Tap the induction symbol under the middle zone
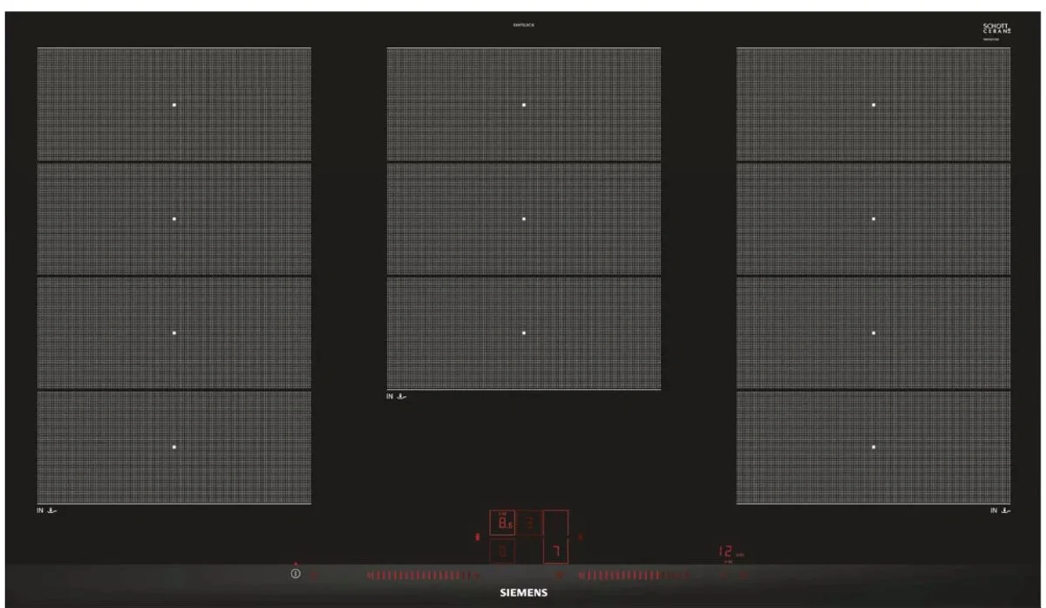Image resolution: width=1046 pixels, height=608 pixels. click(397, 397)
